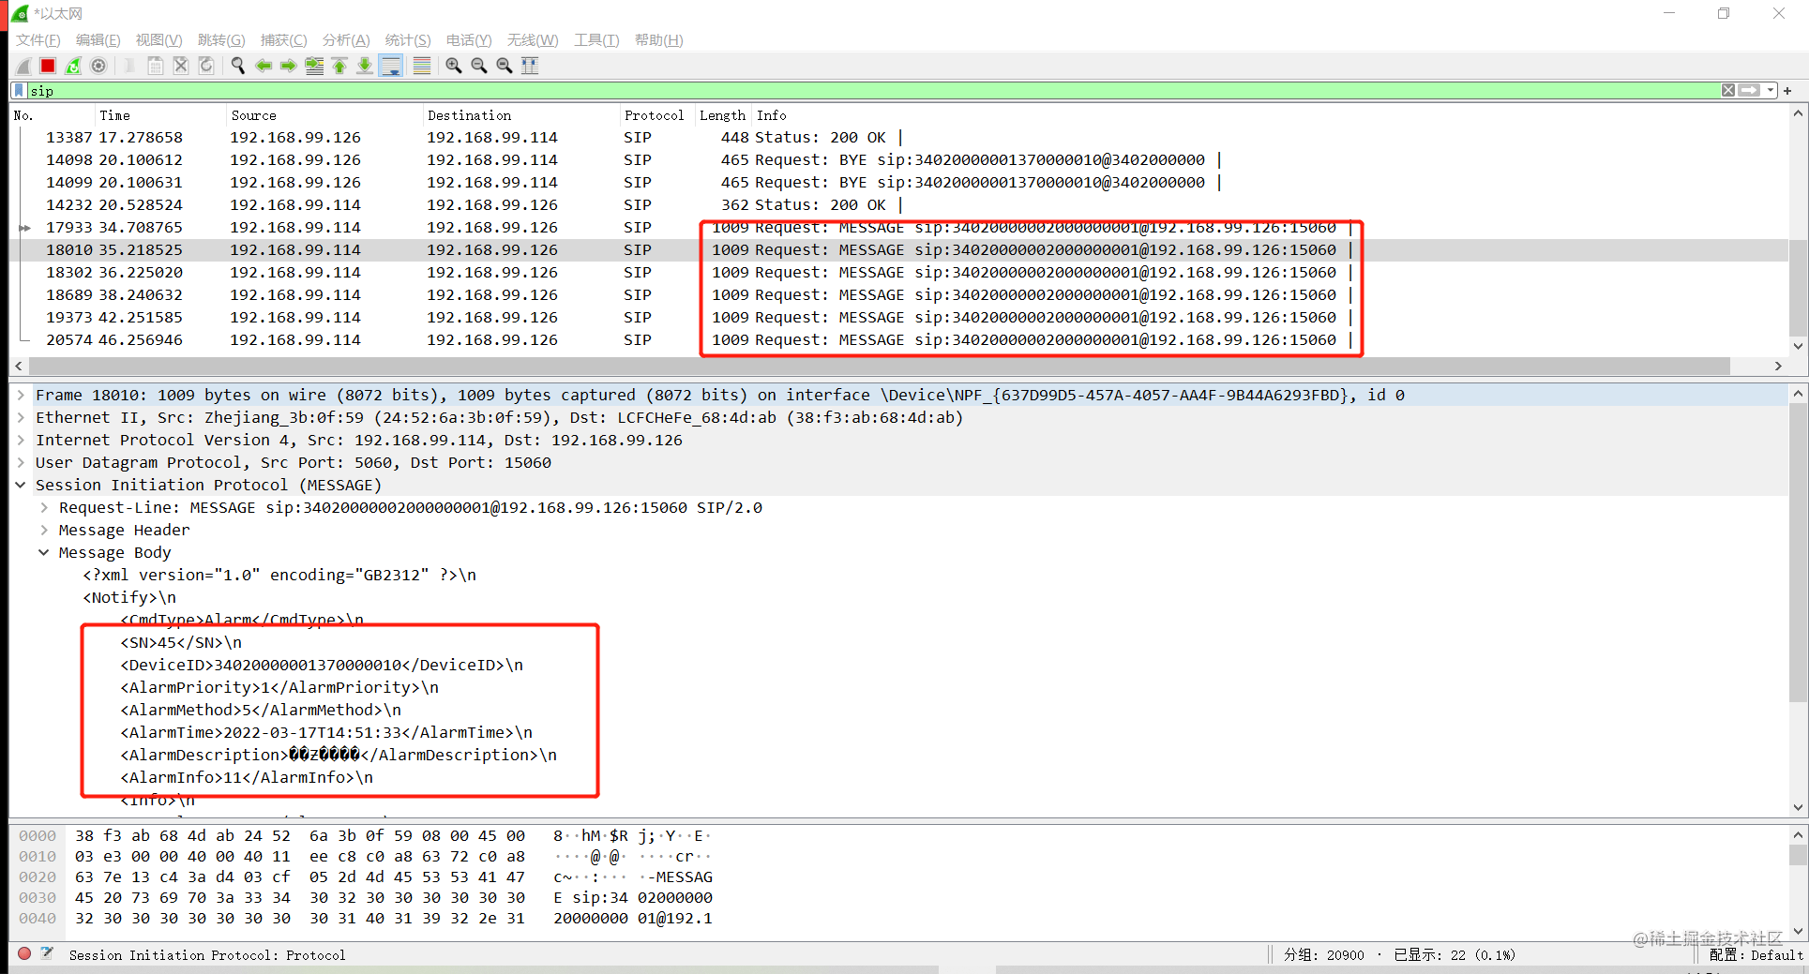Select packet 14232 Status 200 OK
This screenshot has width=1809, height=974.
[898, 205]
